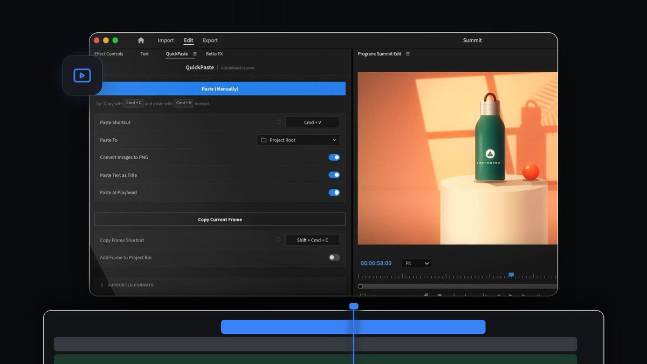Click the monitor zoom scrollbar handle
The image size is (647, 364).
(x=360, y=286)
